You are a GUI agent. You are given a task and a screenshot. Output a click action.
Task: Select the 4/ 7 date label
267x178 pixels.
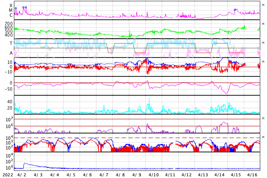[x=104, y=175]
